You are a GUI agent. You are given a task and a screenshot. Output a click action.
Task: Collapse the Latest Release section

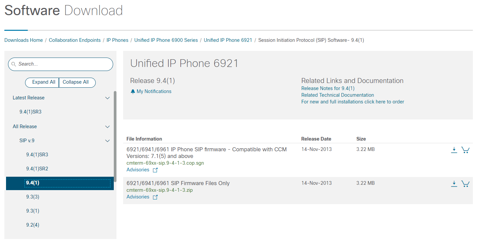click(x=107, y=98)
